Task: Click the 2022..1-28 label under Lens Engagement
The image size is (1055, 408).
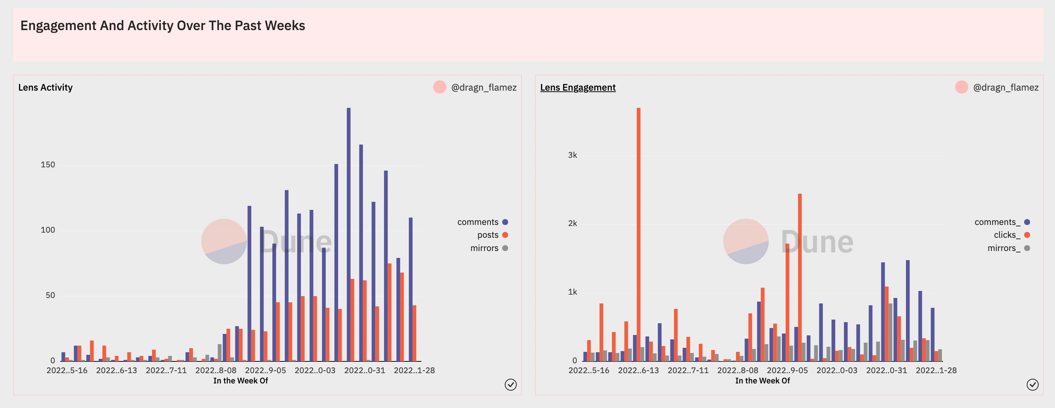Action: point(936,370)
